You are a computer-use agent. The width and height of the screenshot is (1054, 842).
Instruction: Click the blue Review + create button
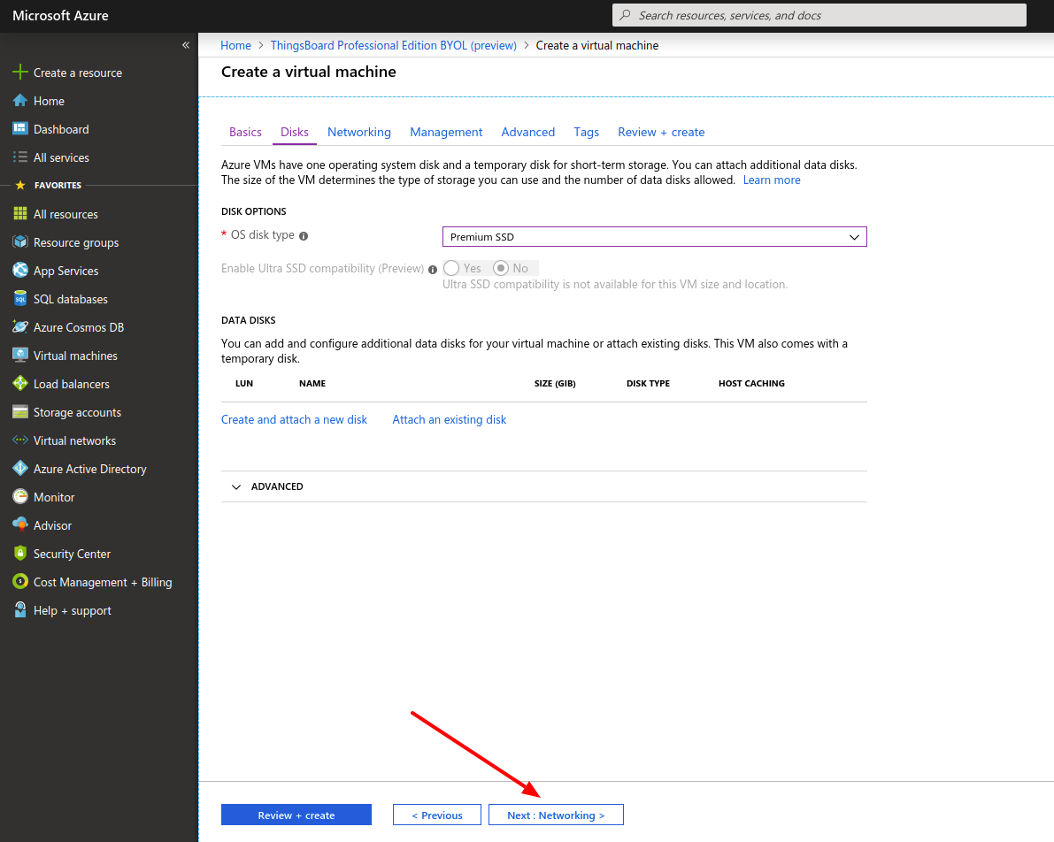[x=296, y=815]
